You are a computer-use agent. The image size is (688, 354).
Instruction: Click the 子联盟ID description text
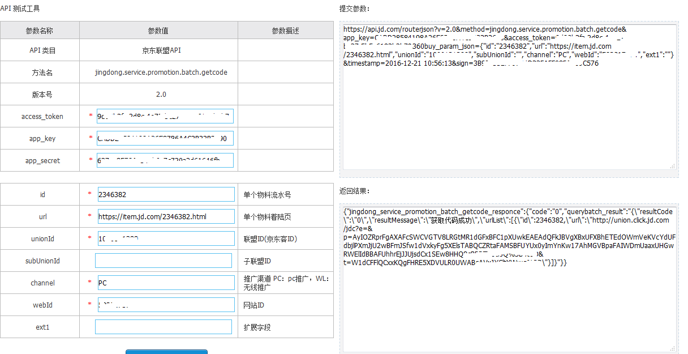tap(257, 261)
